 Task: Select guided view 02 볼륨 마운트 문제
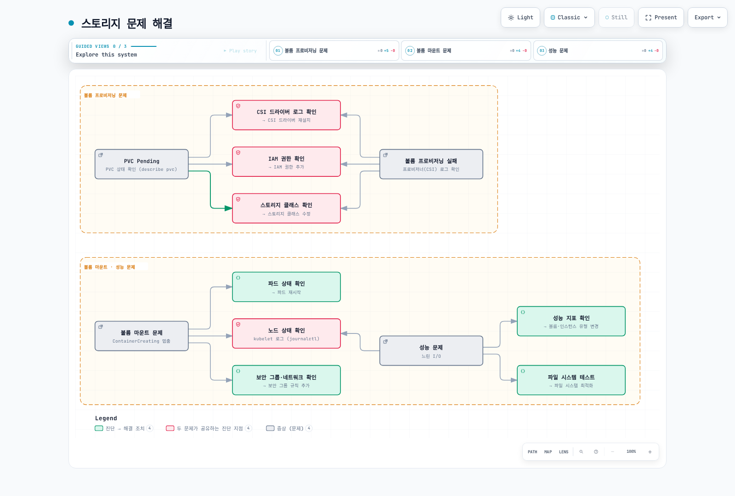coord(466,51)
